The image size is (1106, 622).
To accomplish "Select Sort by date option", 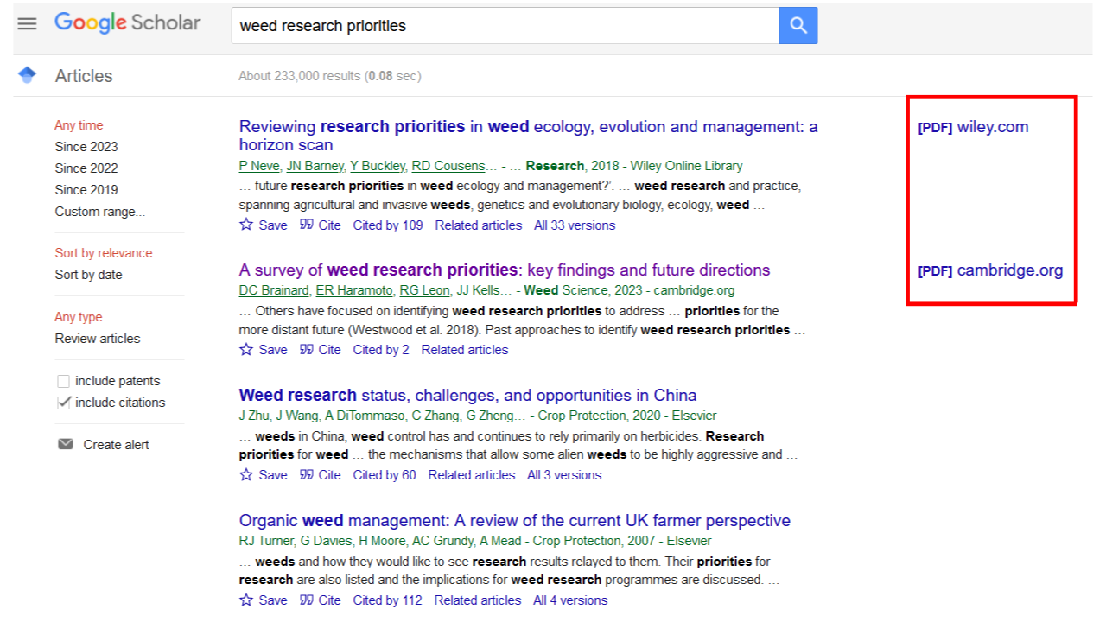I will pos(88,275).
